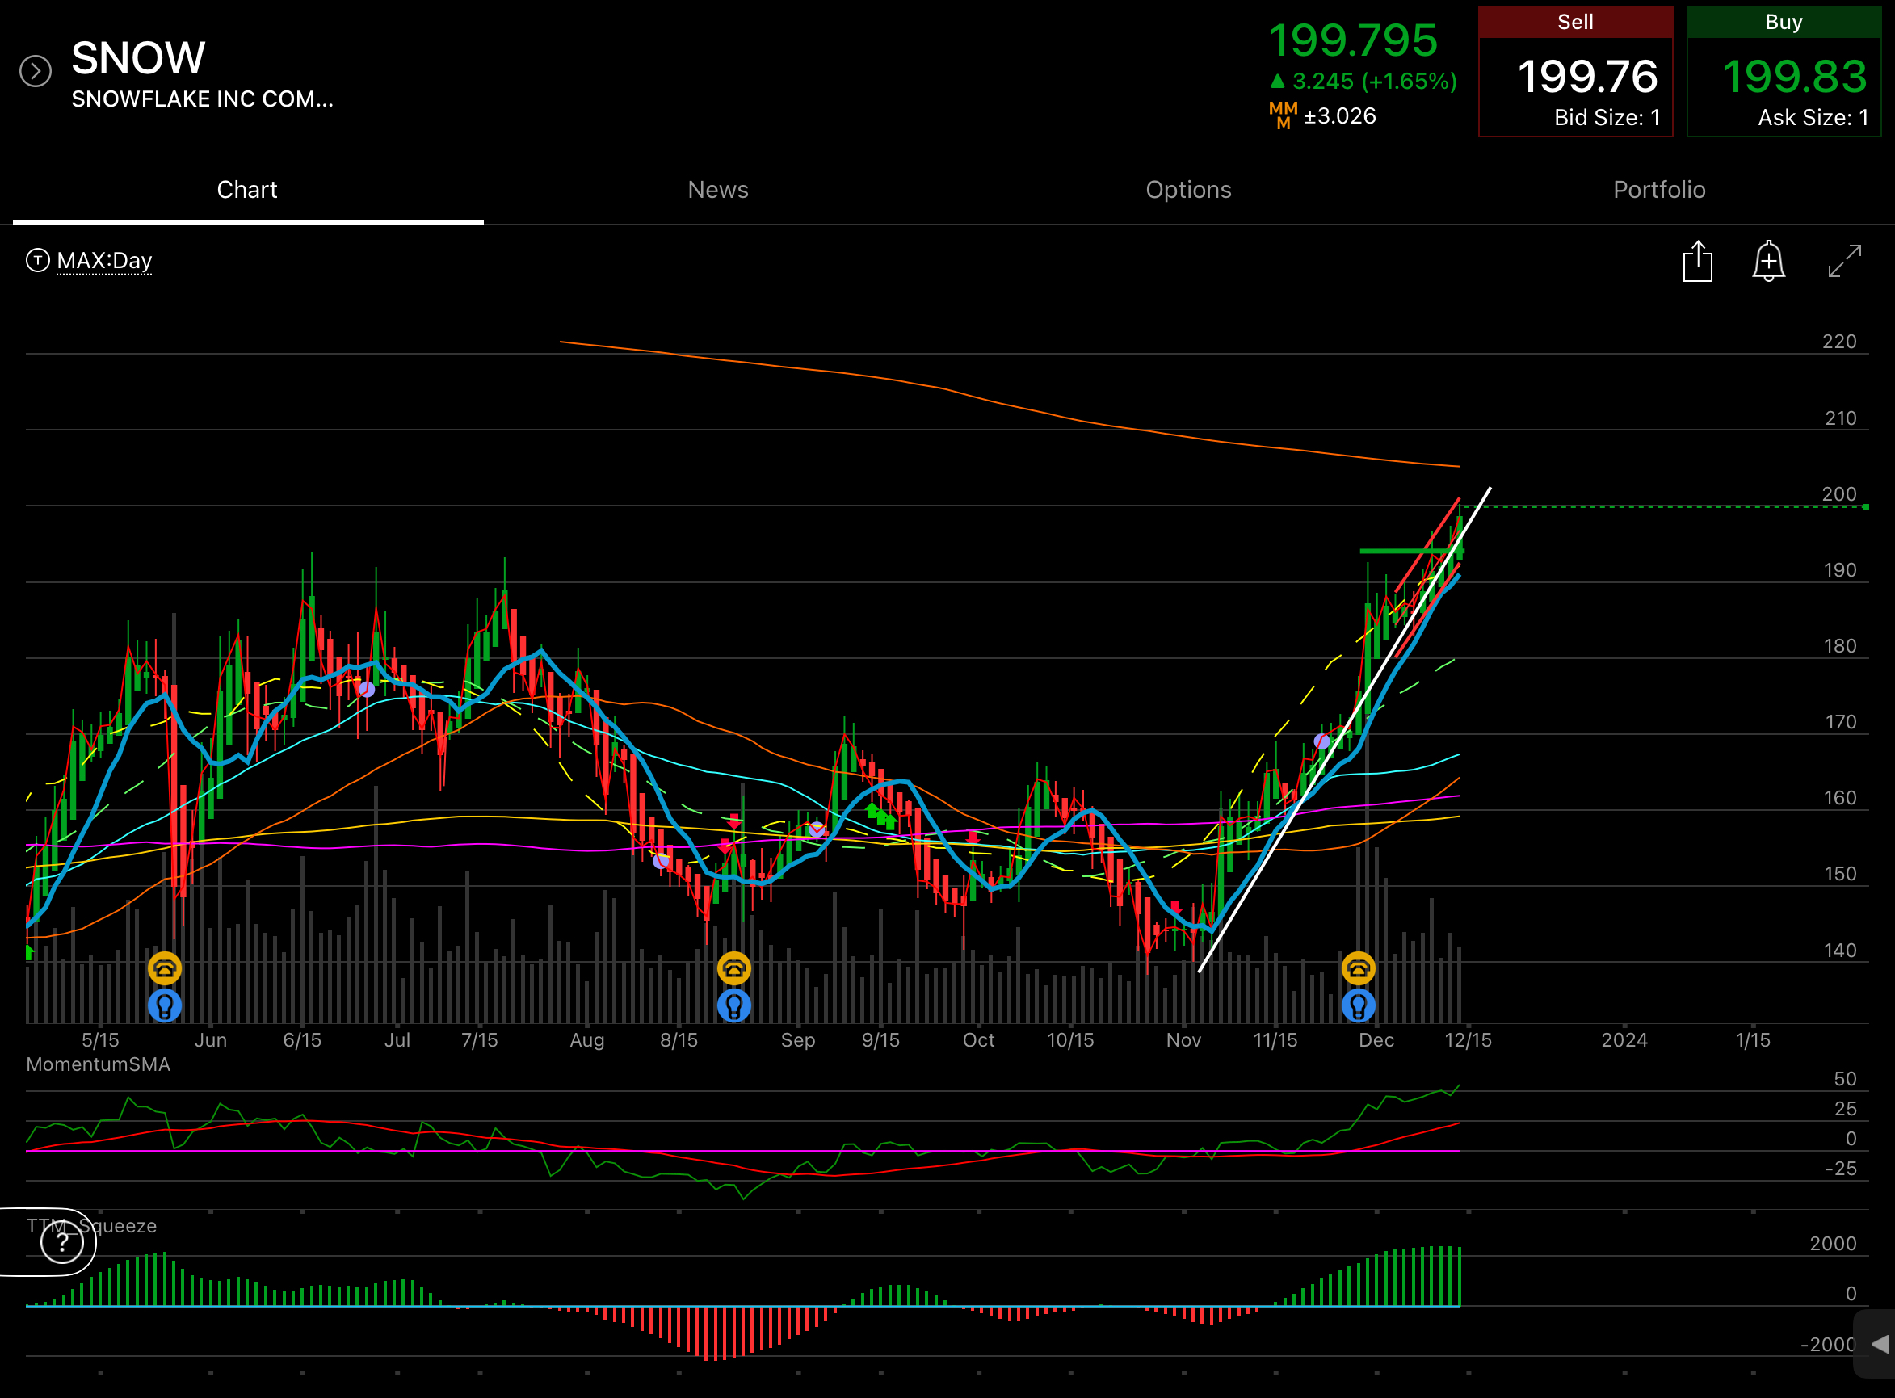Screen dimensions: 1895x1398
Task: Tap the green current price marker on axis
Action: coord(1865,507)
